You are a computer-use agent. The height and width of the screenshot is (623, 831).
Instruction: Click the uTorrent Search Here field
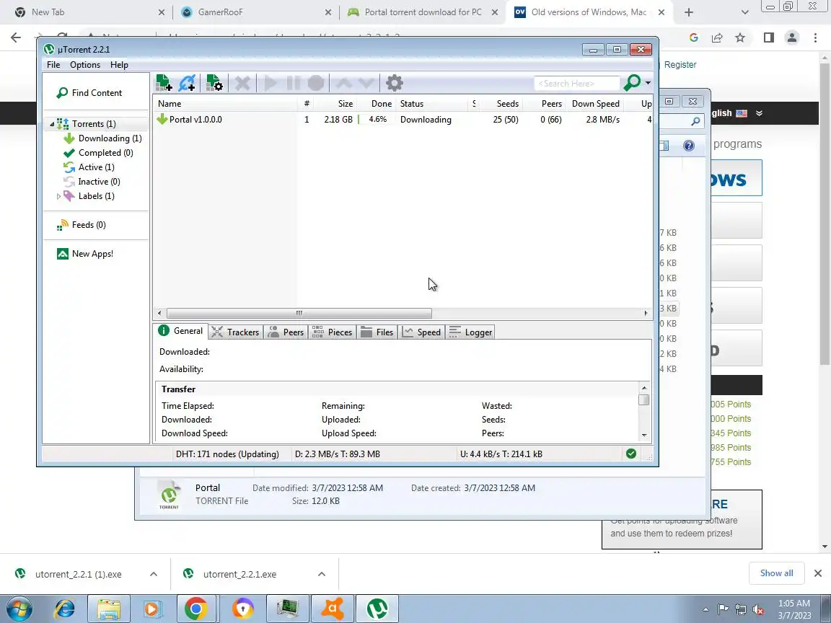(576, 83)
